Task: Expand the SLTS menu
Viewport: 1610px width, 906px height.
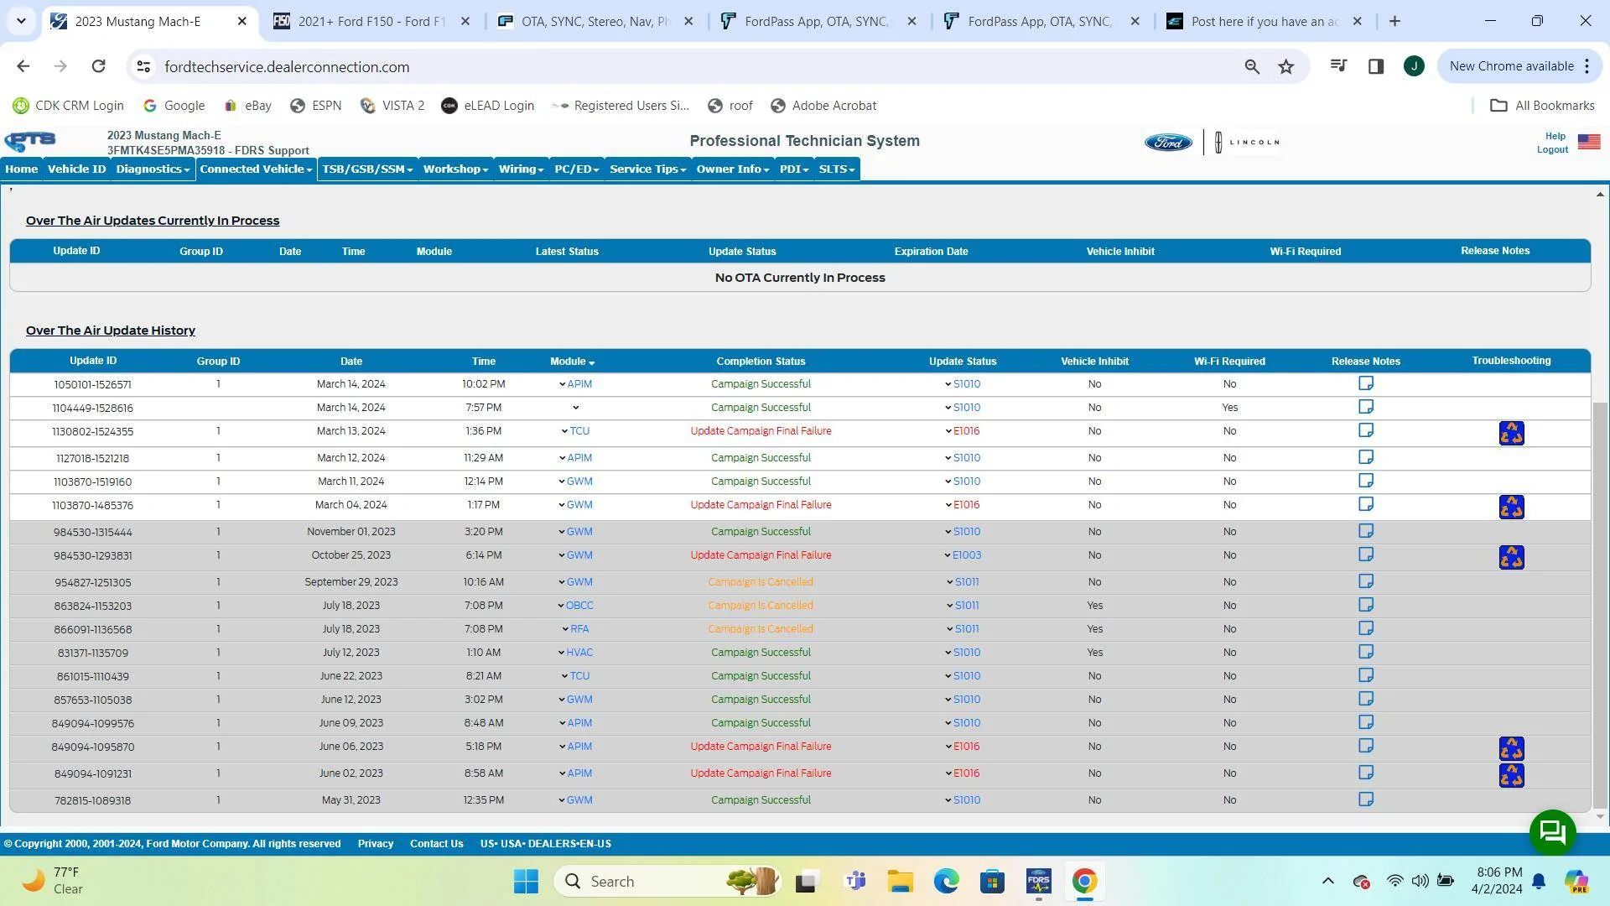Action: [x=836, y=169]
